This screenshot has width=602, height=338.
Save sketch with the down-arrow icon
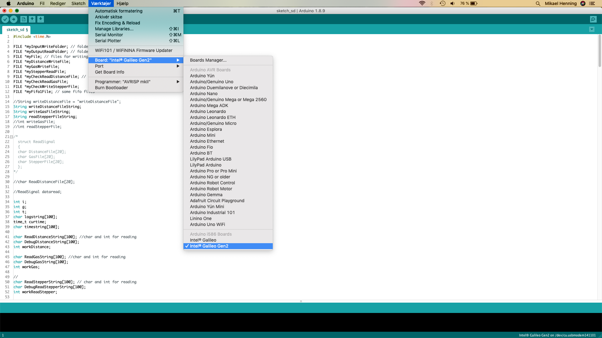pos(40,19)
